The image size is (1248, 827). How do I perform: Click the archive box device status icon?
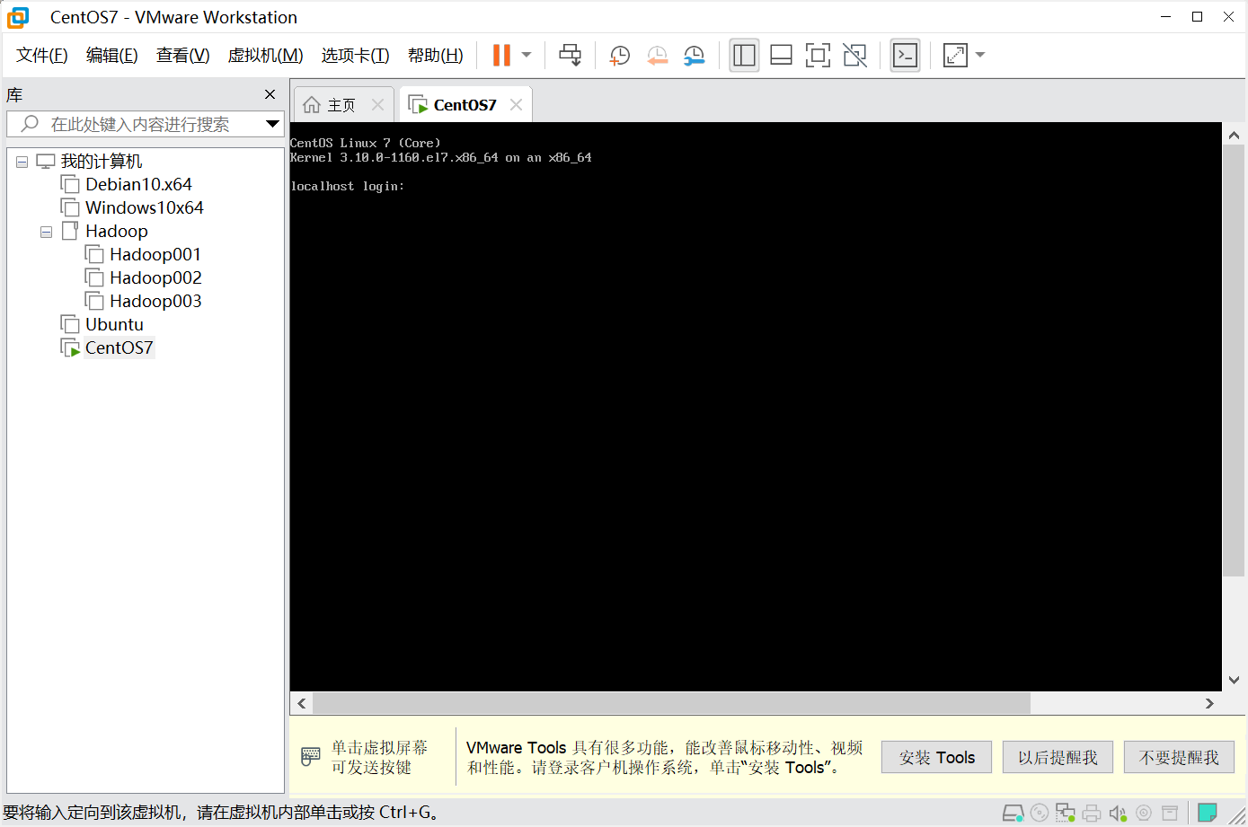coord(1170,814)
